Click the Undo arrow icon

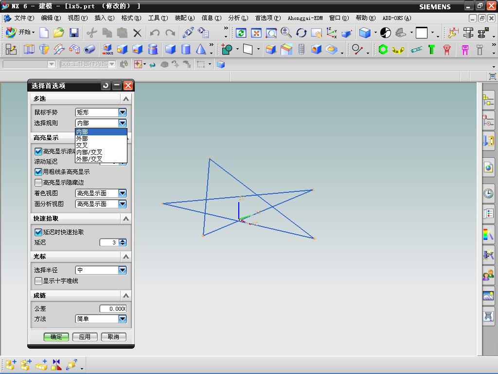(155, 33)
